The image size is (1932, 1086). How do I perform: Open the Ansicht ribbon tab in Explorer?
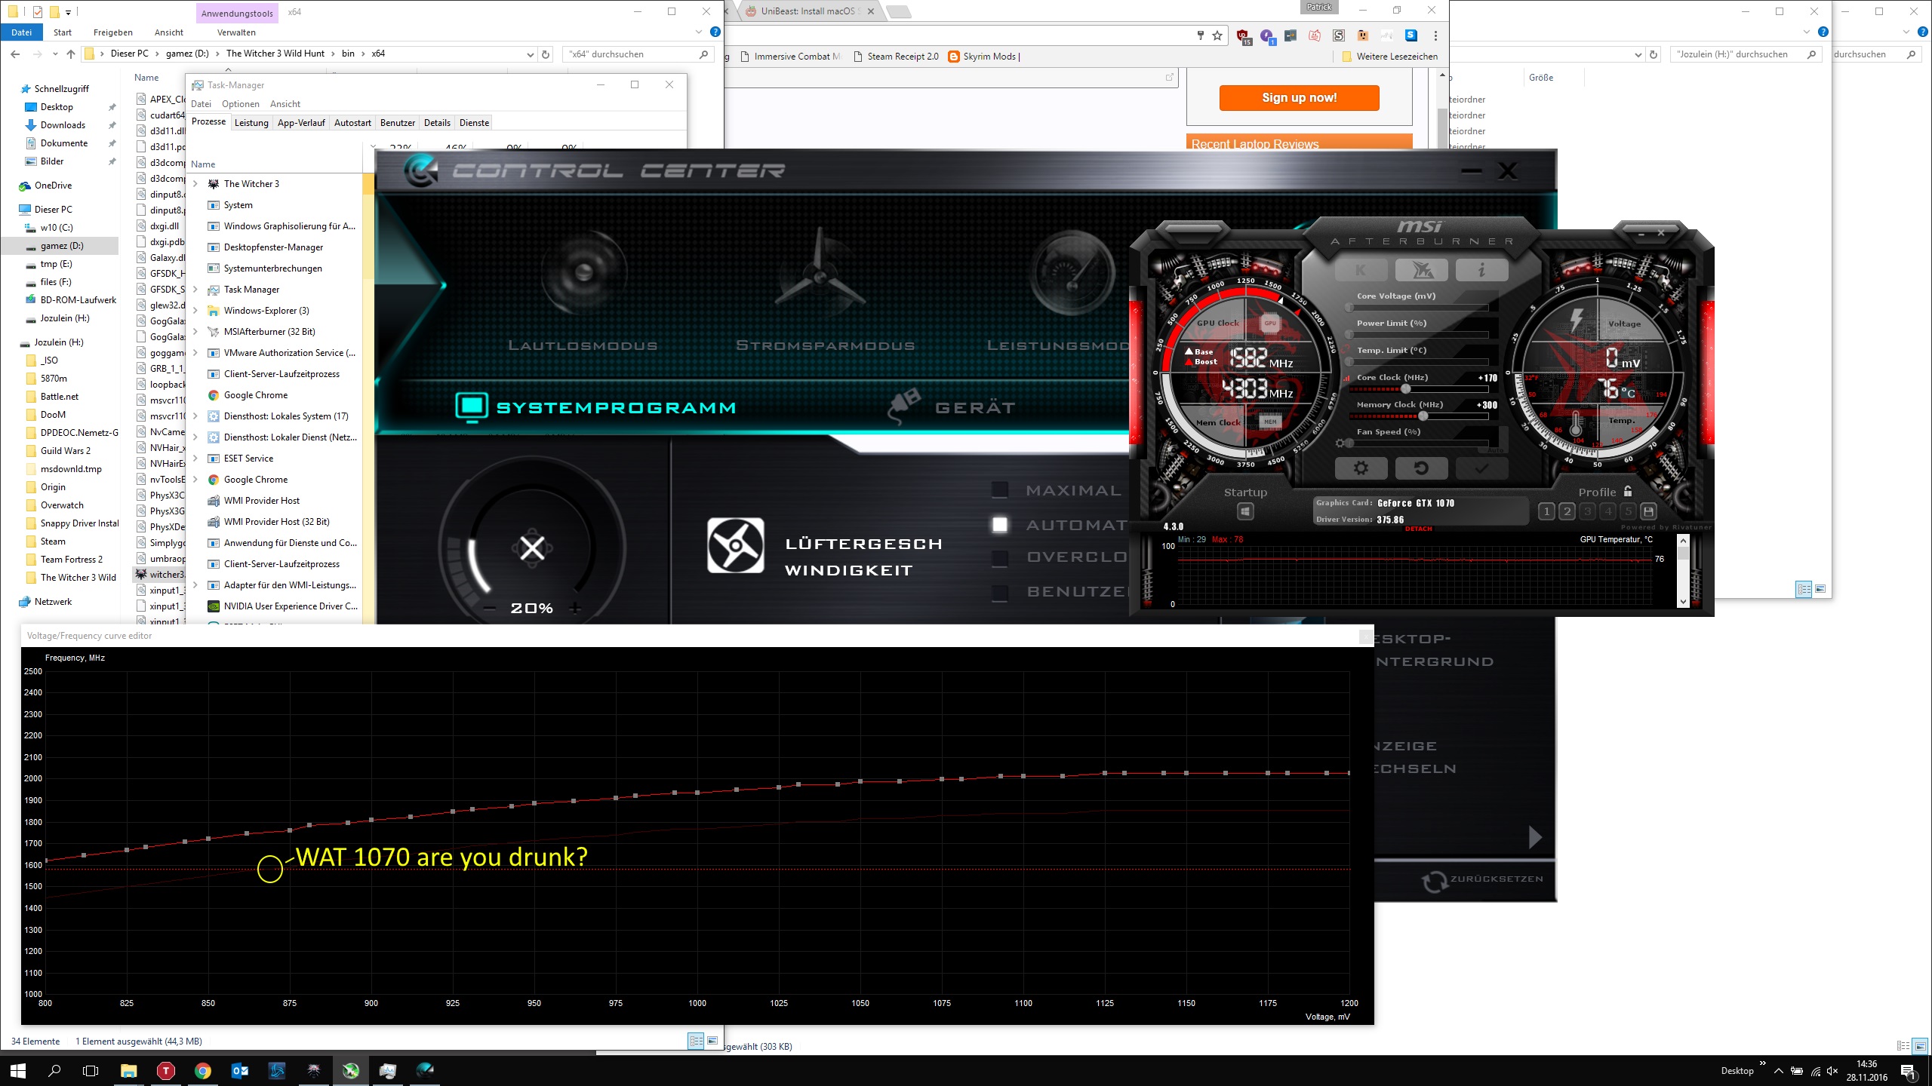[169, 32]
